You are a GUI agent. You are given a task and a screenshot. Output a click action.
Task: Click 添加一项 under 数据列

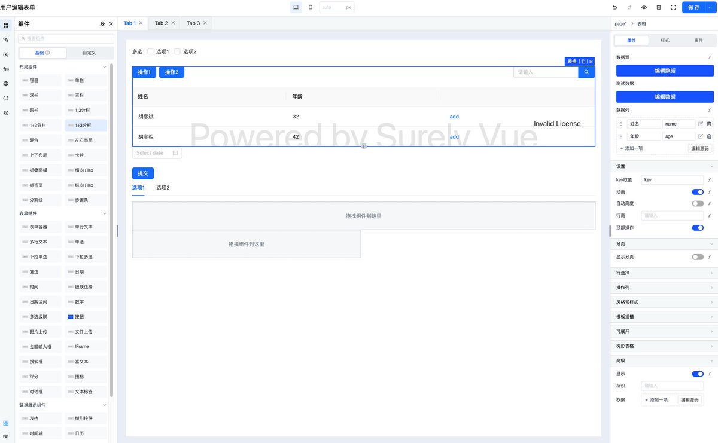pos(631,148)
